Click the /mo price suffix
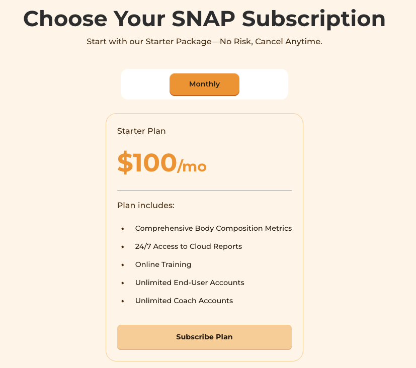The height and width of the screenshot is (368, 416). click(x=192, y=166)
